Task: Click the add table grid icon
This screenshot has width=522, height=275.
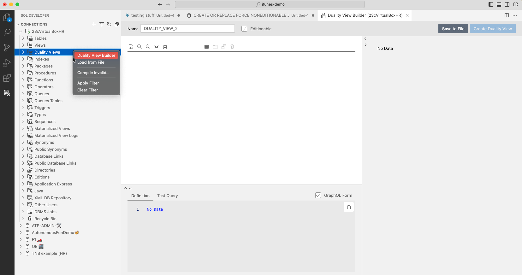Action: pyautogui.click(x=207, y=47)
